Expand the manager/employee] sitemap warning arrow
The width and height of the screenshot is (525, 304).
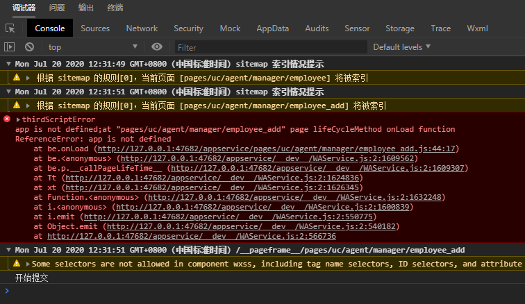[x=28, y=78]
